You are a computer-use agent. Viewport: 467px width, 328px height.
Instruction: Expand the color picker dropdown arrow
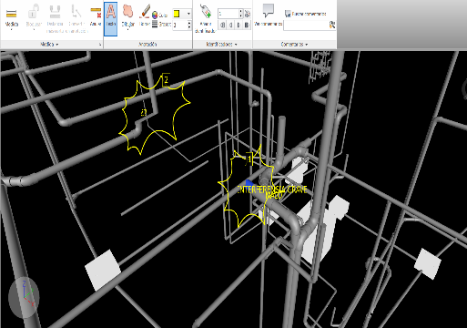click(x=188, y=14)
